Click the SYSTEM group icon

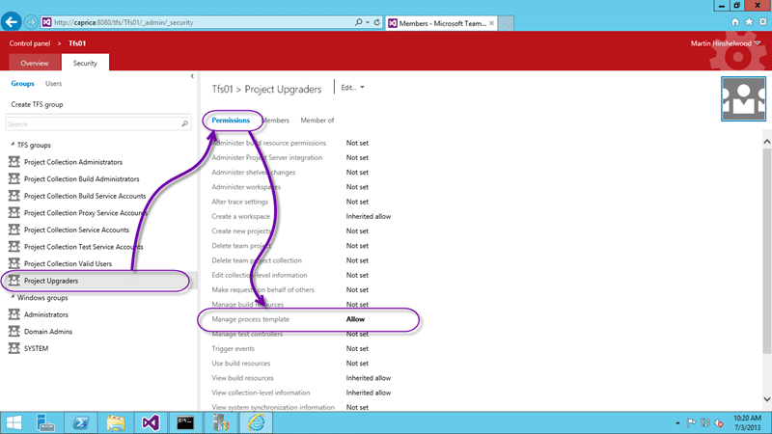click(x=14, y=348)
